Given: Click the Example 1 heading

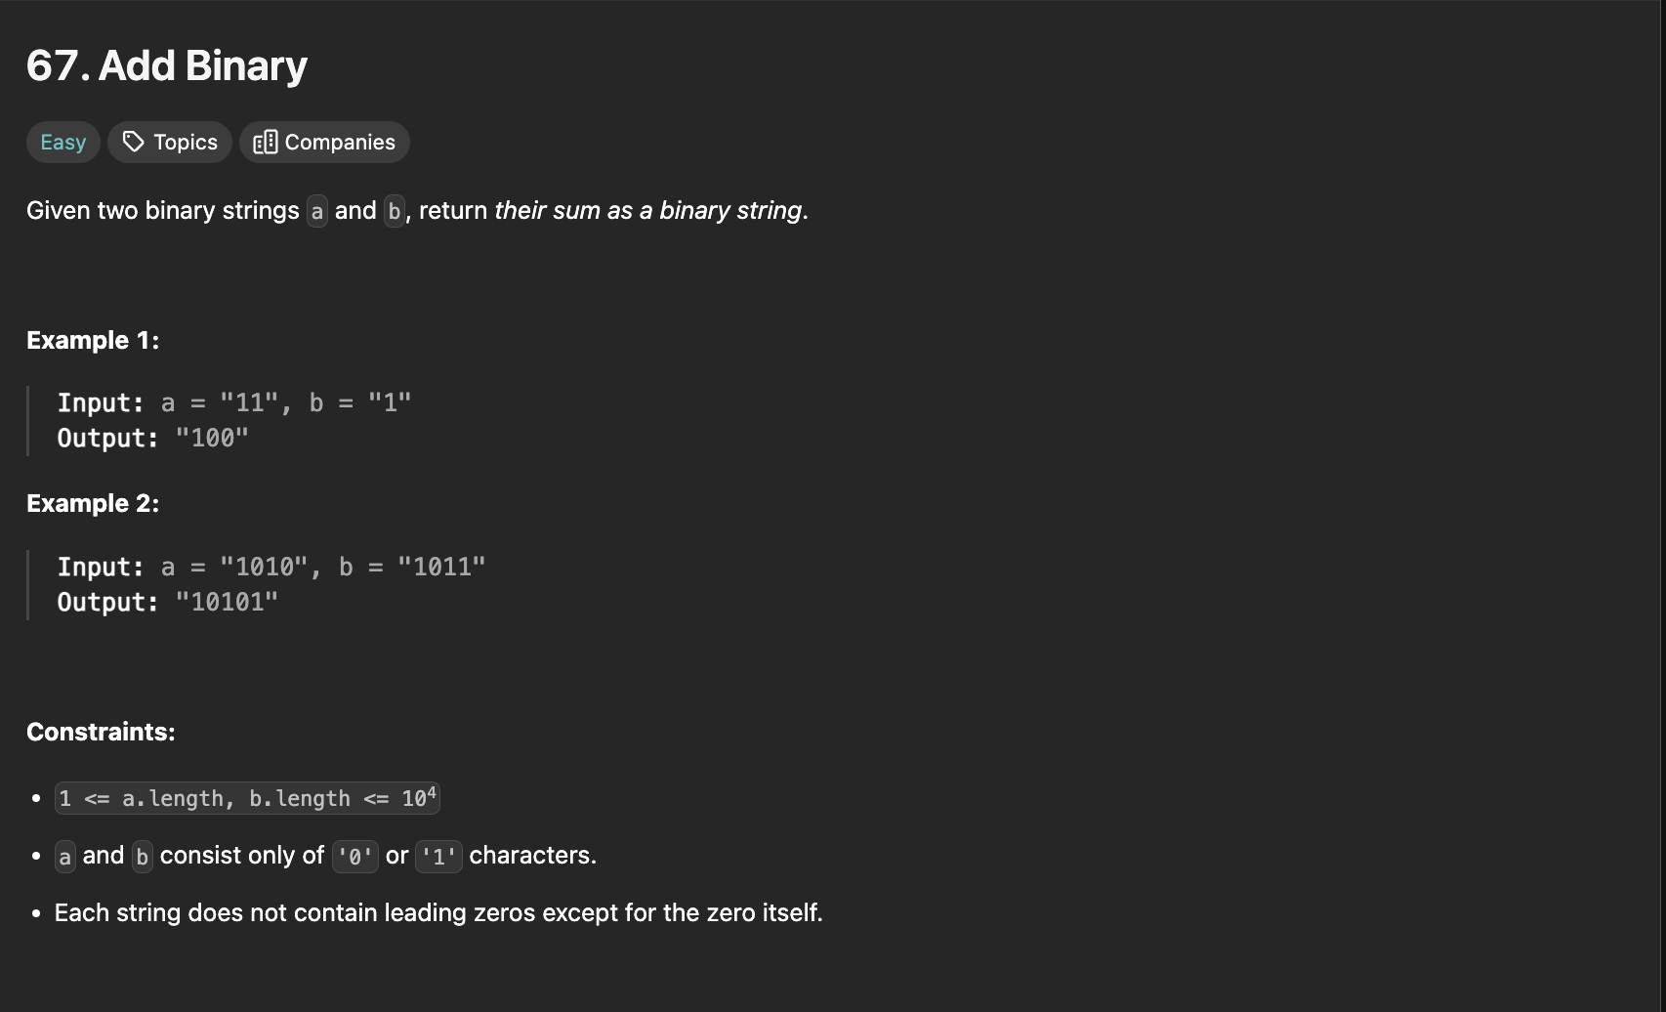Looking at the screenshot, I should [x=93, y=341].
